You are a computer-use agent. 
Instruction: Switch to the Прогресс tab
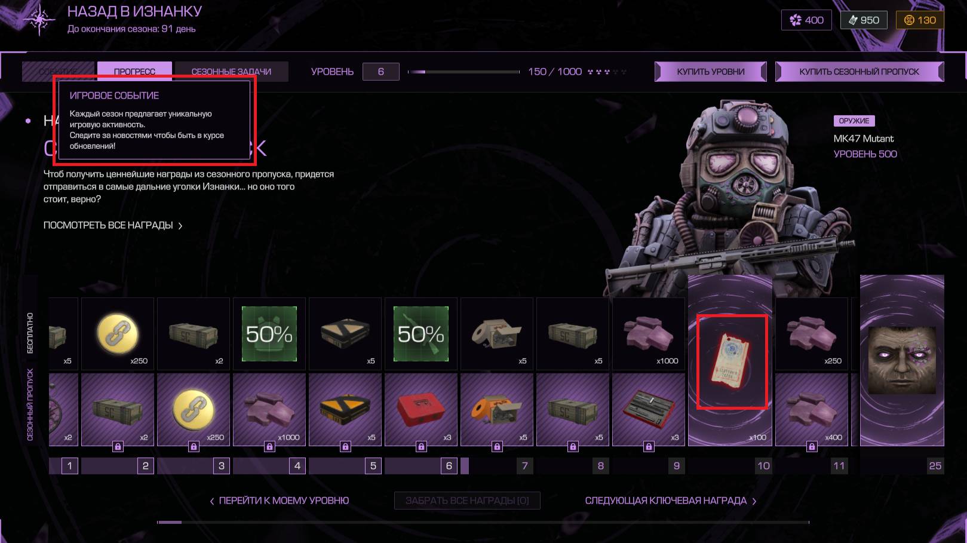pos(134,71)
